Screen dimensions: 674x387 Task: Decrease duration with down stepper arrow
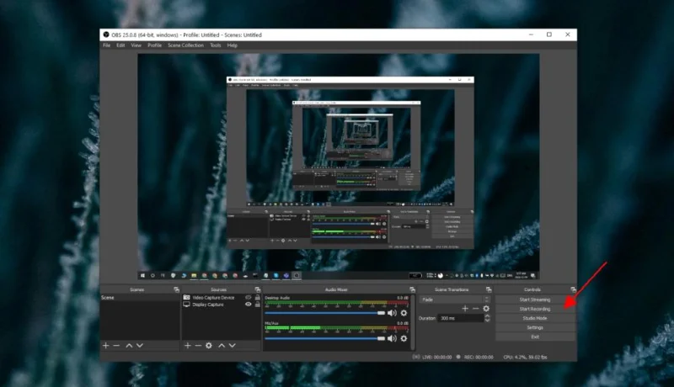[487, 320]
